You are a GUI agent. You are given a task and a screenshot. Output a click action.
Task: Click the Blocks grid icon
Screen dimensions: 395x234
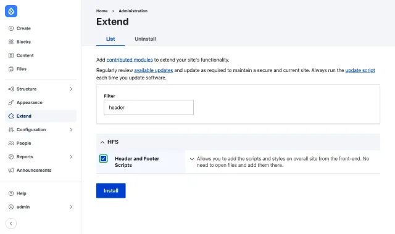[11, 42]
